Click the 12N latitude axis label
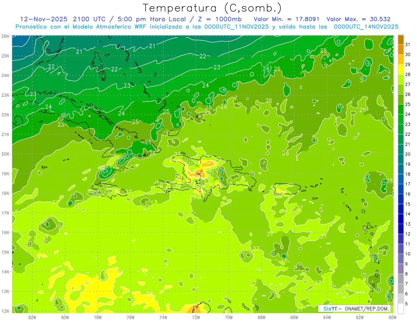 pyautogui.click(x=5, y=311)
